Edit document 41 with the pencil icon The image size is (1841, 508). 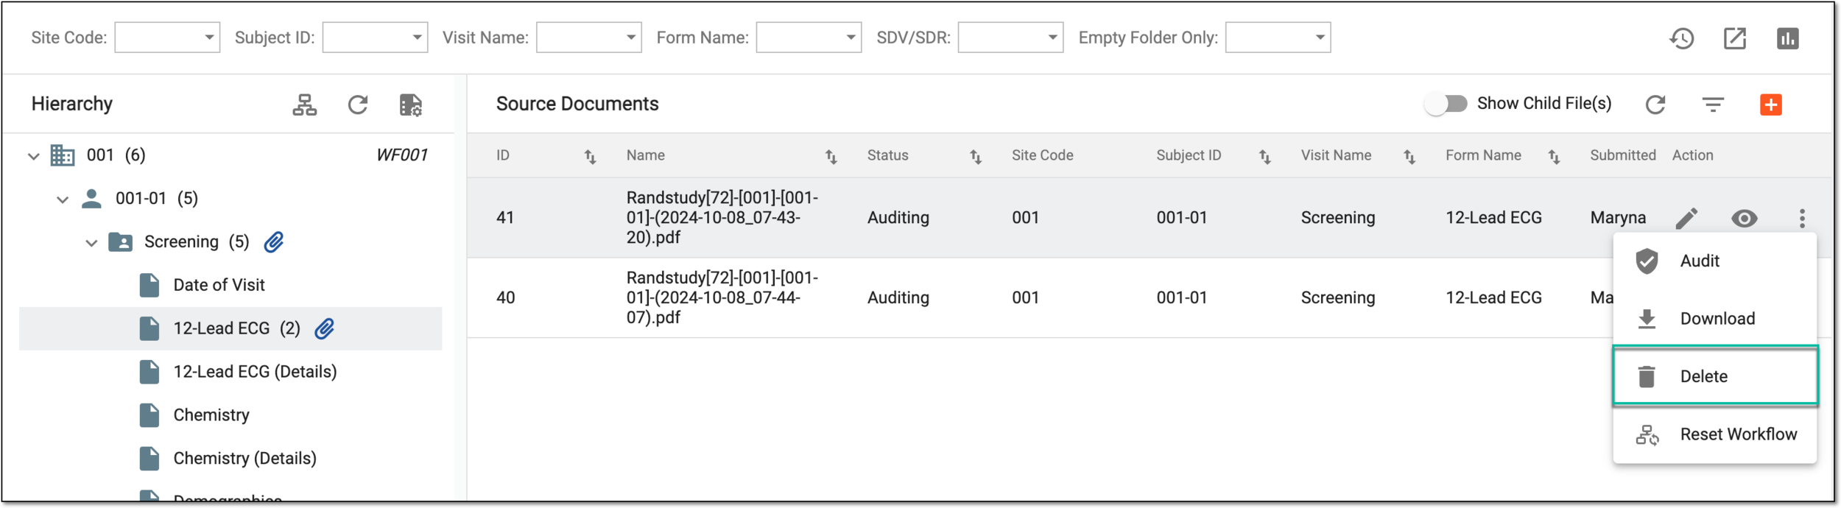pyautogui.click(x=1686, y=218)
